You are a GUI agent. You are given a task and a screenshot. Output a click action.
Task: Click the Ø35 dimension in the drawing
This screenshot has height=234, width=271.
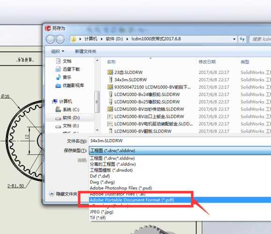5,96
